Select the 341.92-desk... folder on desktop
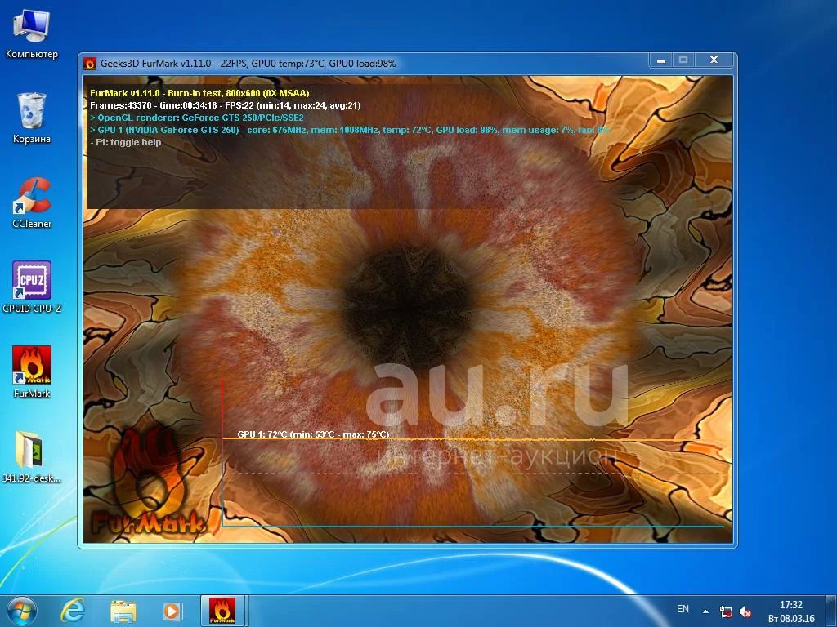 click(32, 457)
